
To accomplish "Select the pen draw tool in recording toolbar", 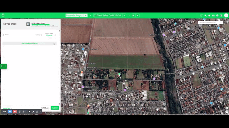I will click(x=33, y=112).
